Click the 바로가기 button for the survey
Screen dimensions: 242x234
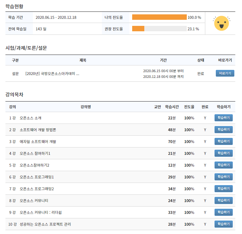pos(225,73)
